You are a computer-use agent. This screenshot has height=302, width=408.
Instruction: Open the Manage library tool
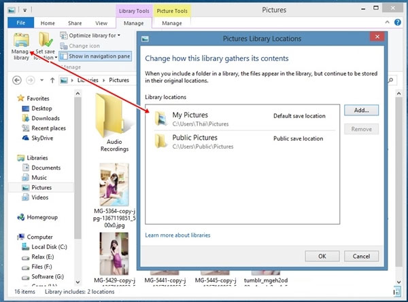coord(21,46)
